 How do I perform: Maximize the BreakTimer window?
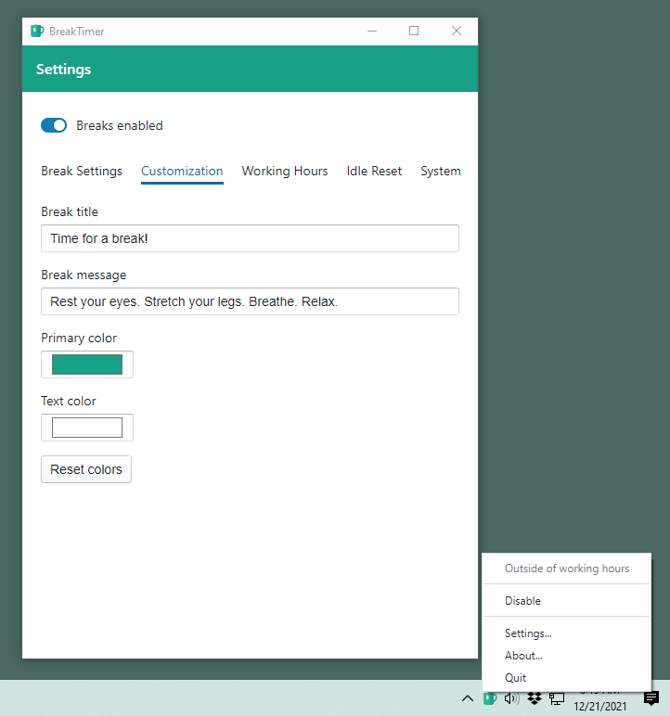click(414, 31)
